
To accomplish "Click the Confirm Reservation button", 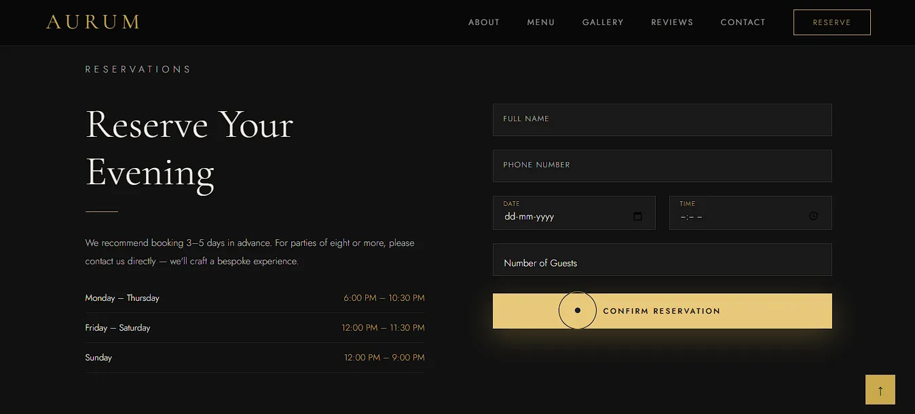I will (x=662, y=311).
